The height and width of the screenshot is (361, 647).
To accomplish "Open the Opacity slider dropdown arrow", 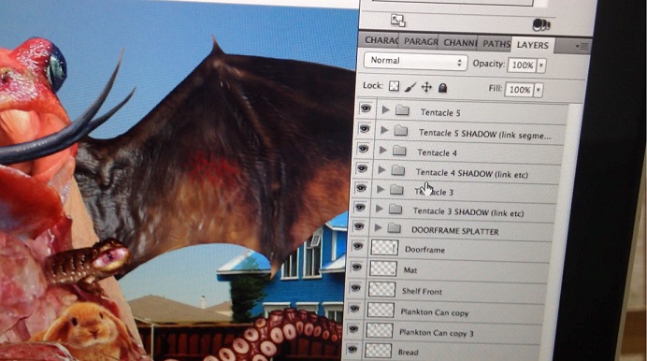I will point(541,65).
